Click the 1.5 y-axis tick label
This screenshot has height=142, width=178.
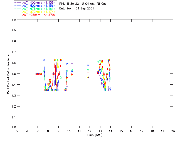point(14,74)
